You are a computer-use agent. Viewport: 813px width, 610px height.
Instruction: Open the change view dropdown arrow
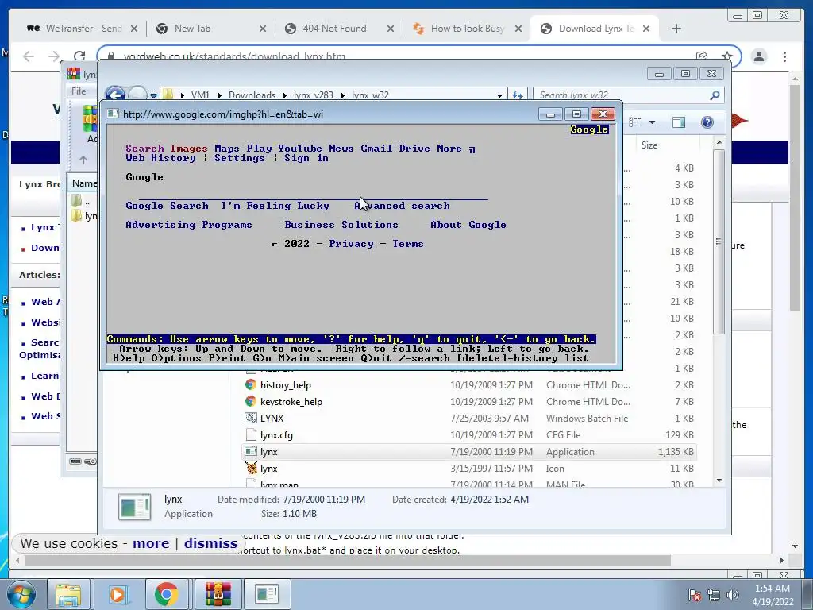653,122
